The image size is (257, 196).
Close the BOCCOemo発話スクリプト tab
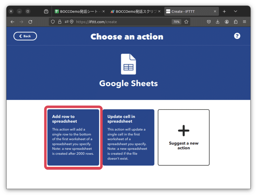[159, 12]
